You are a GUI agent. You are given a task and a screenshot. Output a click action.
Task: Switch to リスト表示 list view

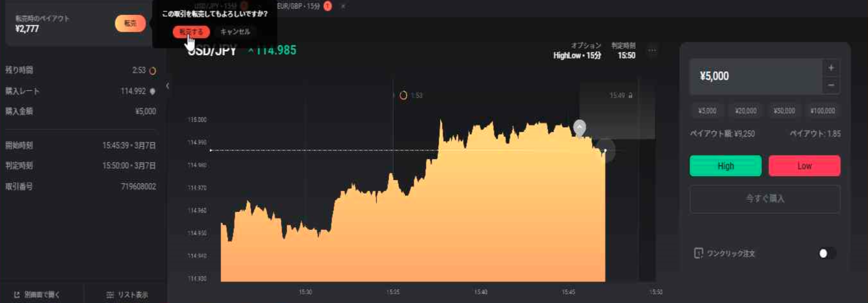click(x=127, y=295)
